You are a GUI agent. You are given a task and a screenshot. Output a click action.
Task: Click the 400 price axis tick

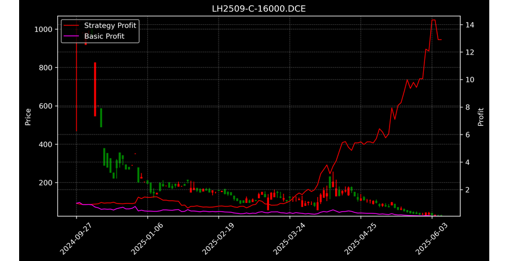[x=46, y=144]
